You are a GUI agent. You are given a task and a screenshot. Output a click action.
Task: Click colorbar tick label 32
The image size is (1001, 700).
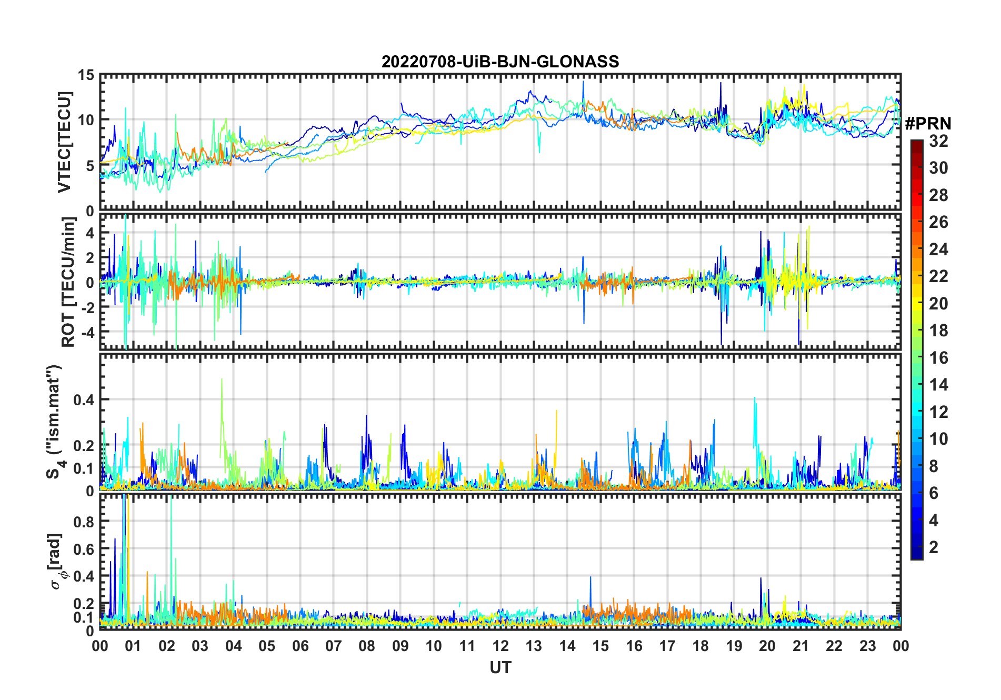938,141
